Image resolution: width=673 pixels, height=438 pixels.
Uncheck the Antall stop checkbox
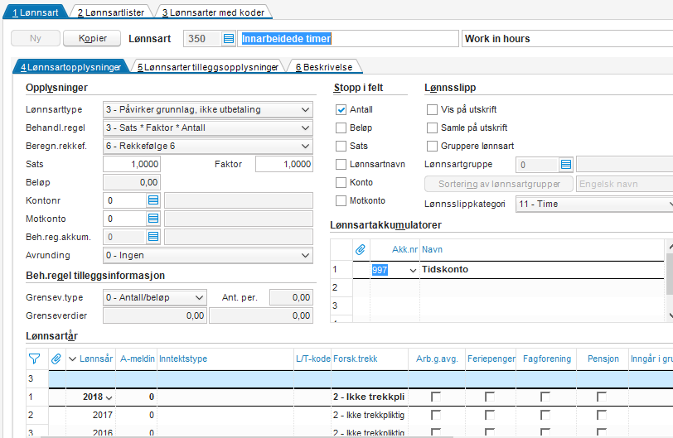click(x=341, y=110)
